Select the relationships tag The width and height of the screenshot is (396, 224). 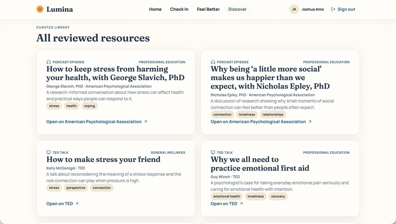(273, 114)
